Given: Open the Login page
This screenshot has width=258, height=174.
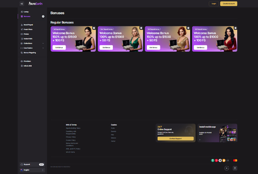Looking at the screenshot, I should [214, 4].
